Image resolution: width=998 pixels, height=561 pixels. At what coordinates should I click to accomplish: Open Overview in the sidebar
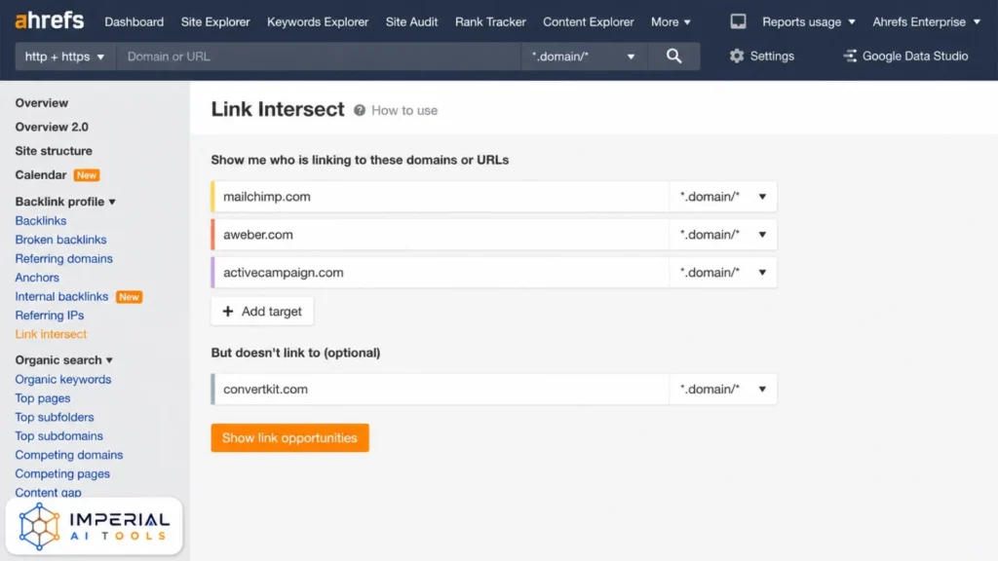click(41, 103)
